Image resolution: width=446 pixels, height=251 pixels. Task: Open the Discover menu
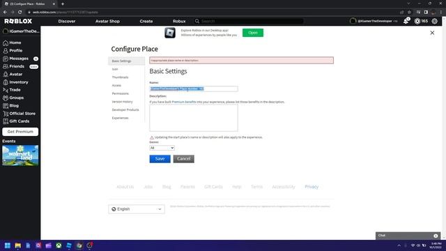[x=67, y=22]
